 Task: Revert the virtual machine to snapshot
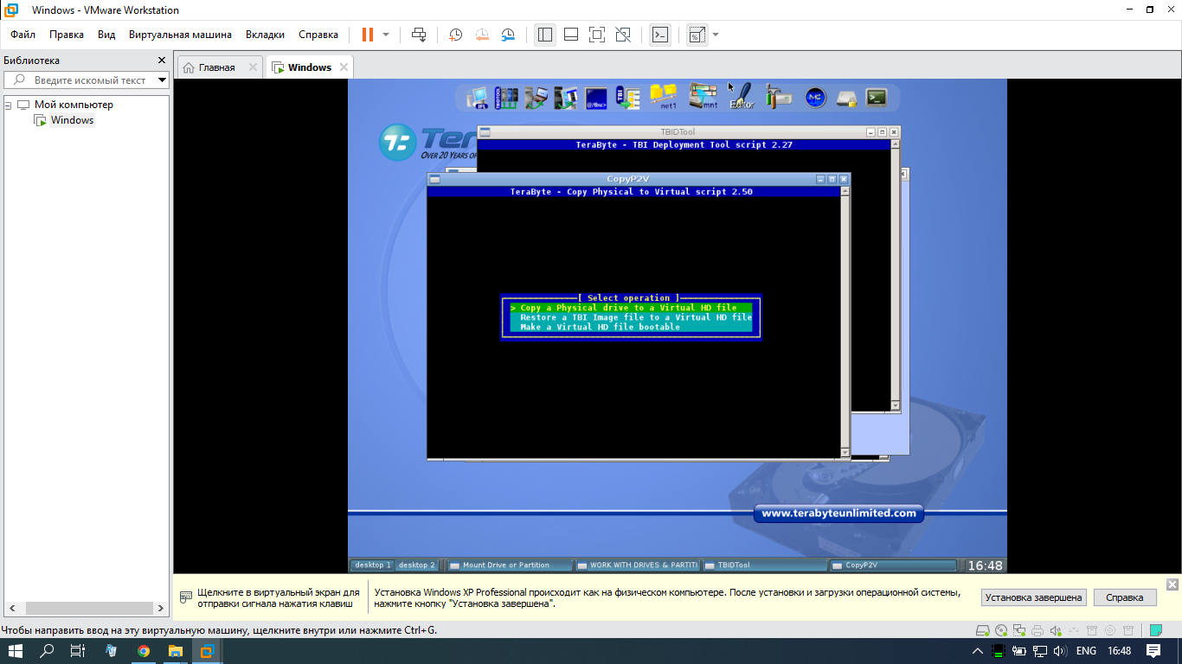482,35
